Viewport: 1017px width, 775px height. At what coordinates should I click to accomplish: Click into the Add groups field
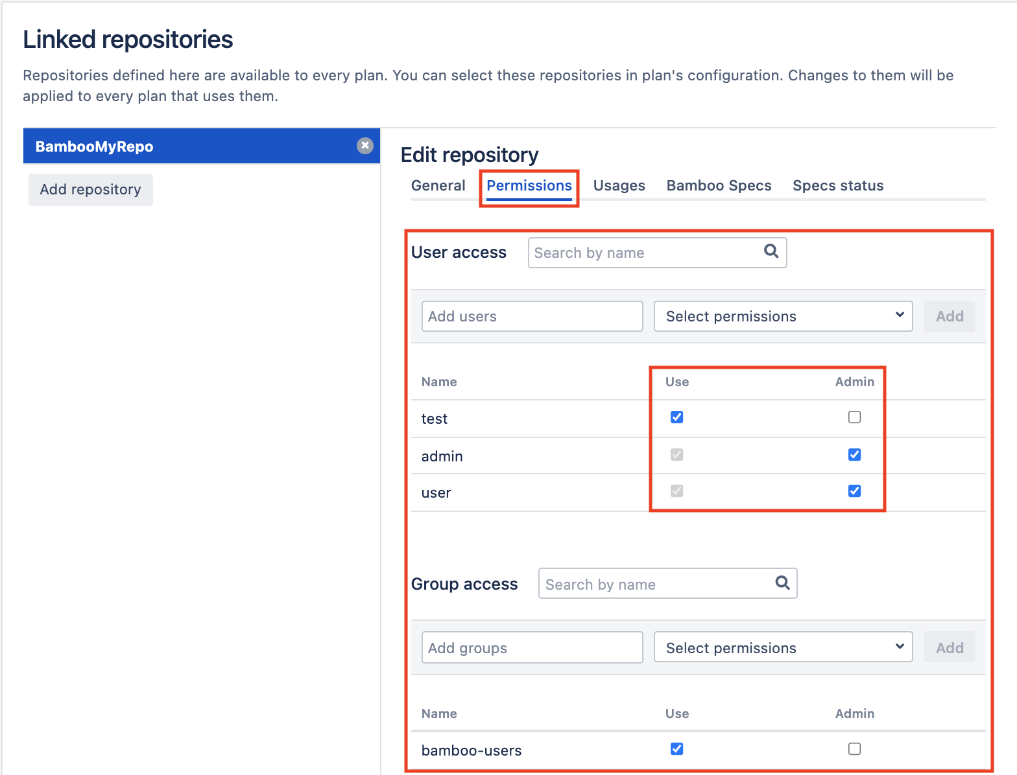click(532, 647)
